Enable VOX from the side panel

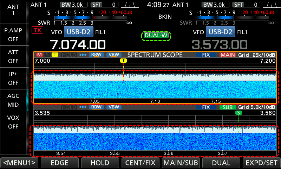pyautogui.click(x=13, y=122)
